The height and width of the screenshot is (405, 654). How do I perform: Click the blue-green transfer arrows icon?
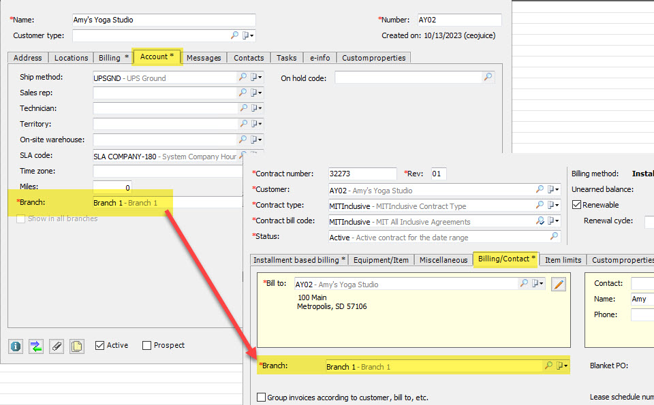click(36, 346)
